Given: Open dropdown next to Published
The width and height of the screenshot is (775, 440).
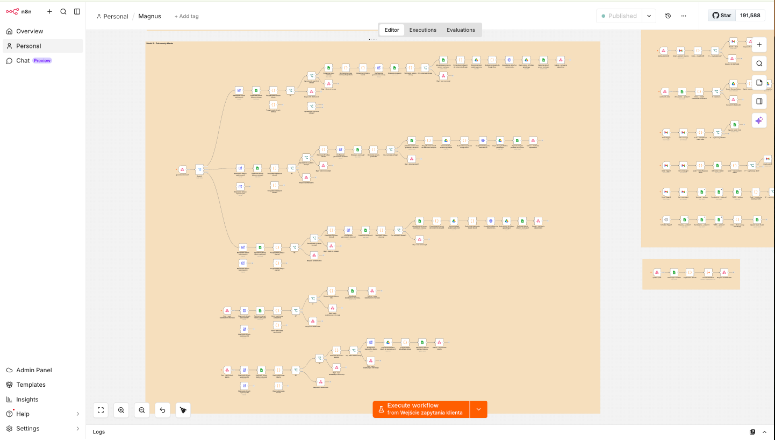Looking at the screenshot, I should coord(649,16).
